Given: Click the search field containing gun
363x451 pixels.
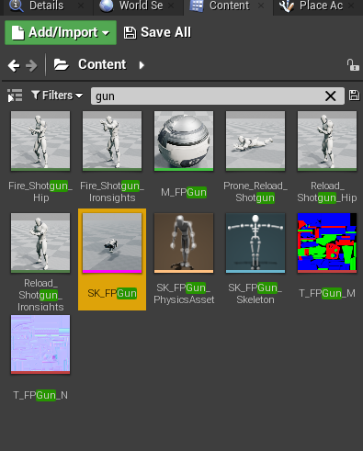Looking at the screenshot, I should pyautogui.click(x=218, y=96).
